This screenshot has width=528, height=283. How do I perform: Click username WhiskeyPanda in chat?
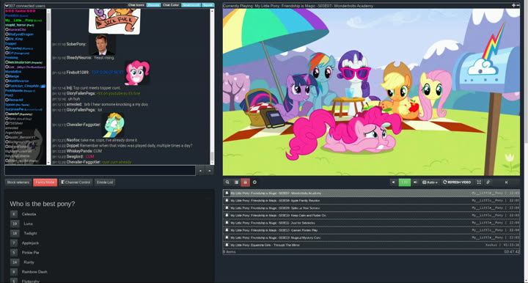coord(79,151)
